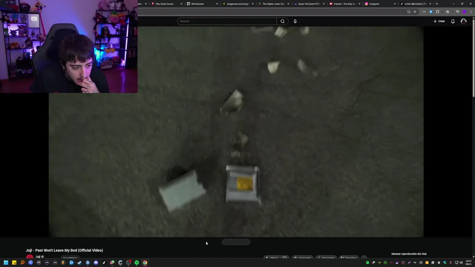The width and height of the screenshot is (475, 267).
Task: Open YouTube notifications bell
Action: (x=453, y=21)
